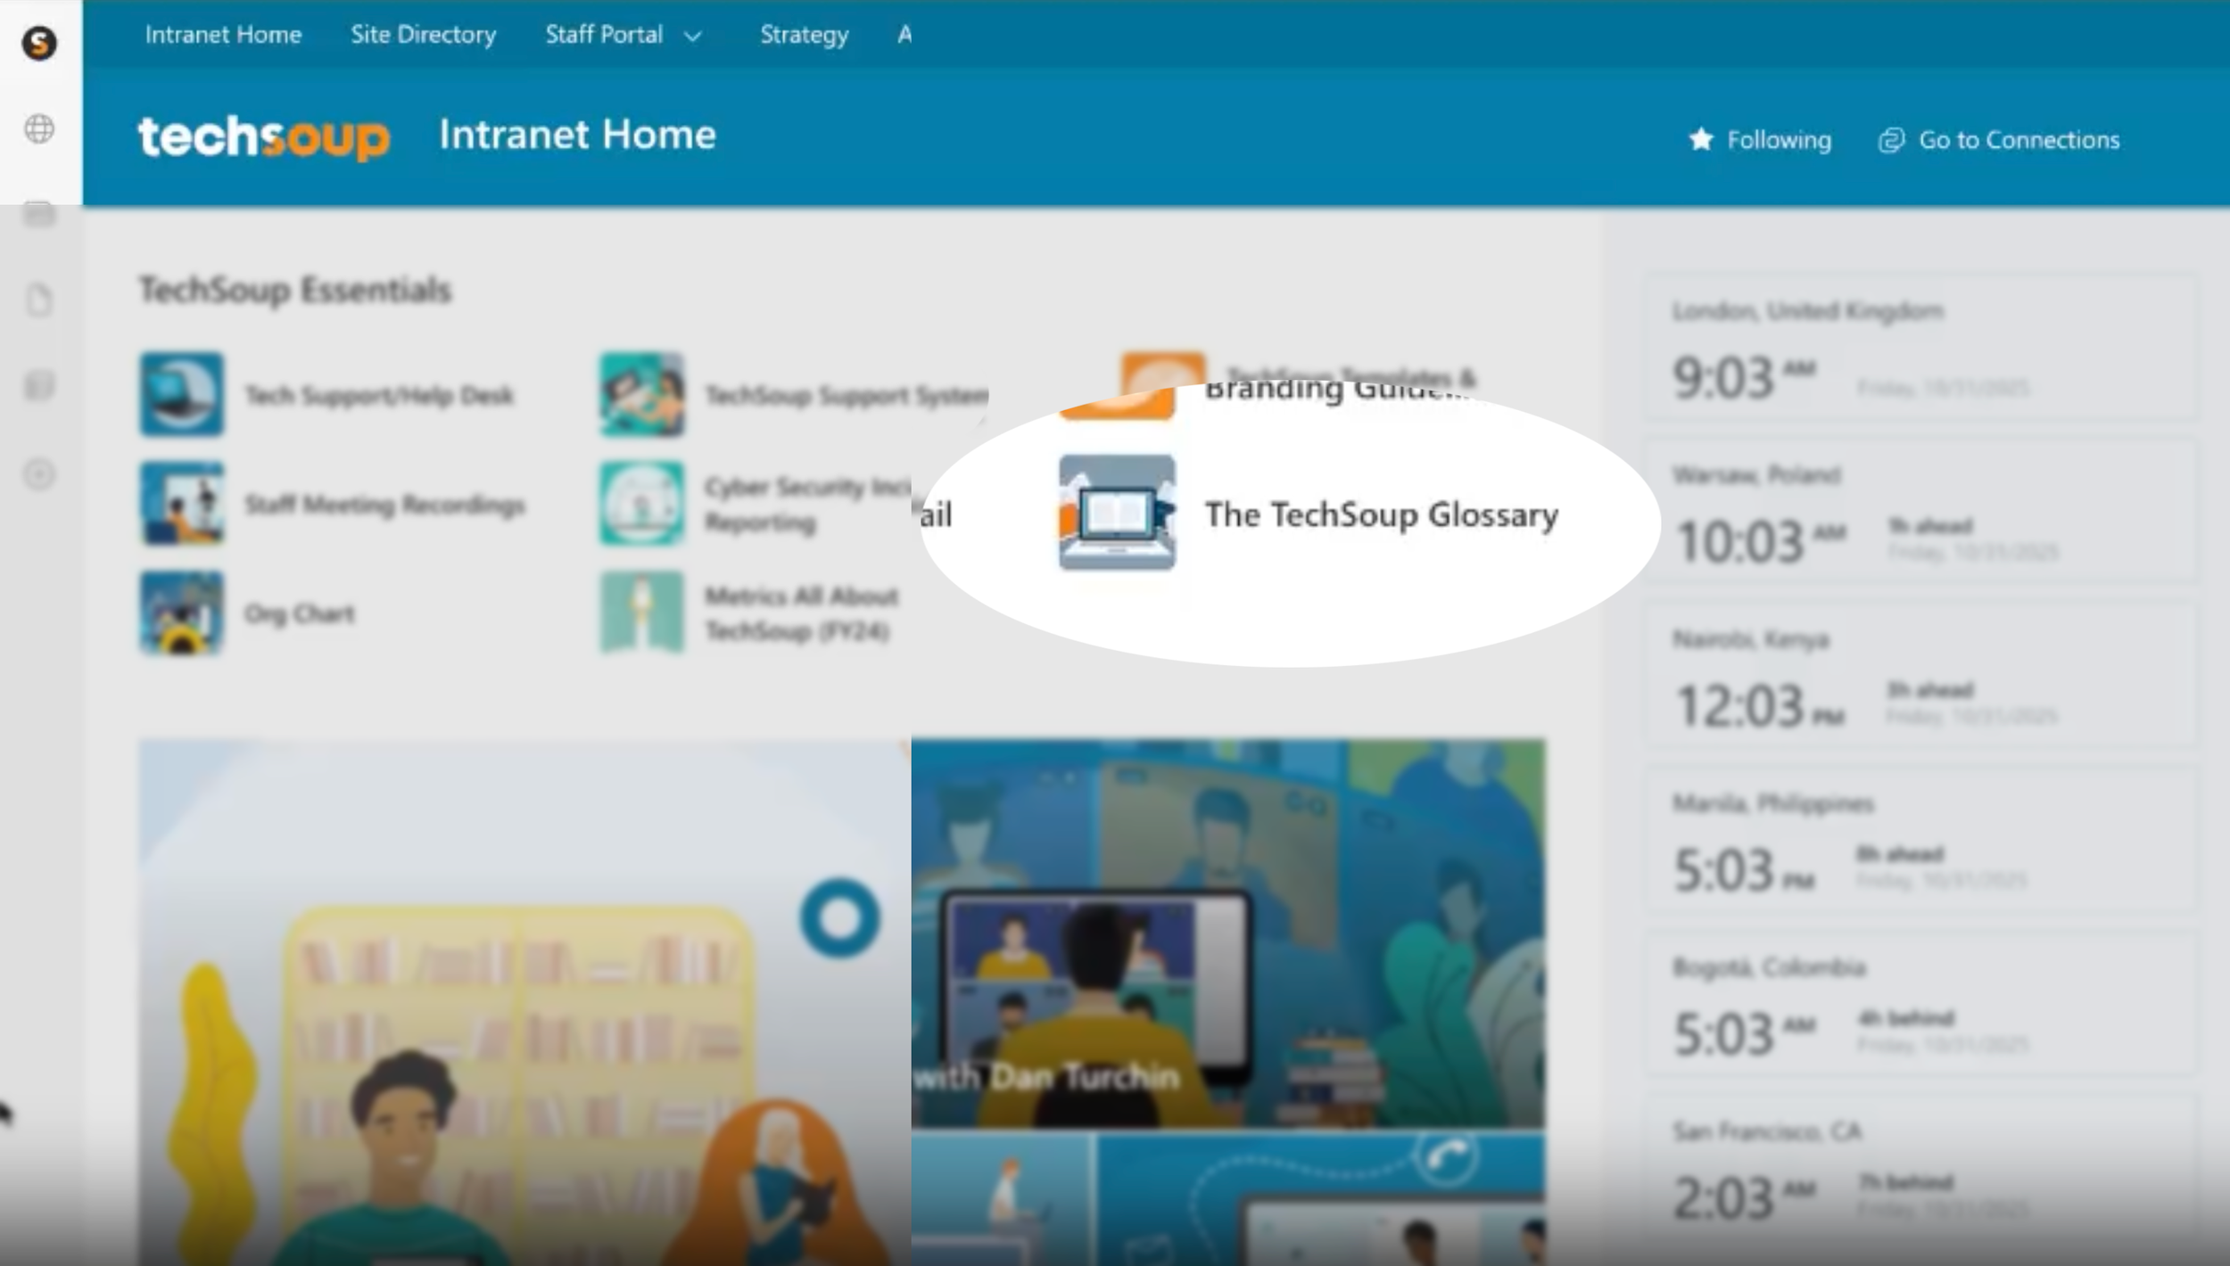
Task: Open the Staff Meeting Recordings icon
Action: coord(181,504)
